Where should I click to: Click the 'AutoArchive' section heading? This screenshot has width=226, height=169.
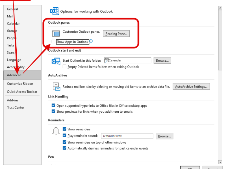(58, 75)
